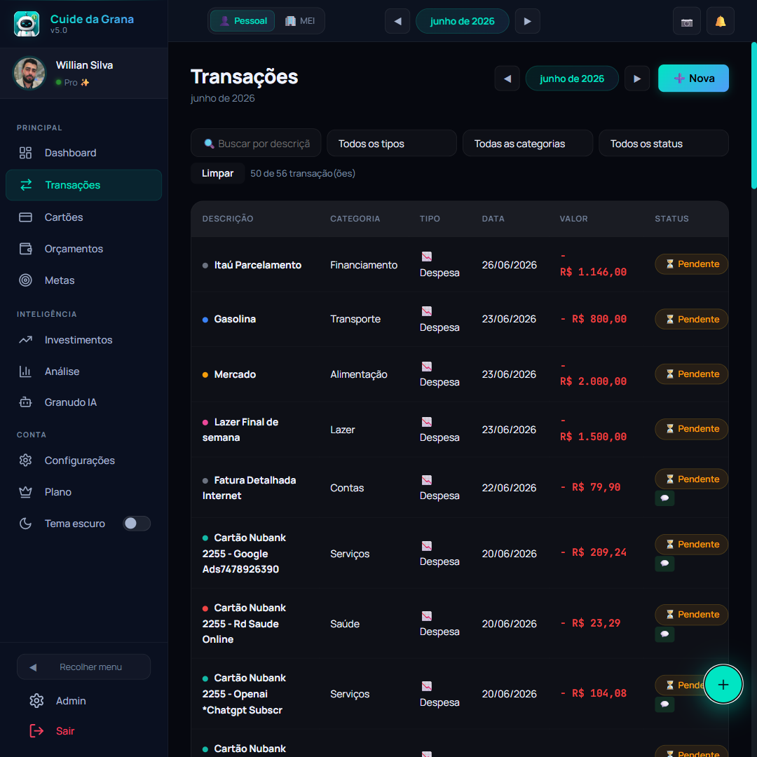Click Limpar to clear filters

point(217,173)
